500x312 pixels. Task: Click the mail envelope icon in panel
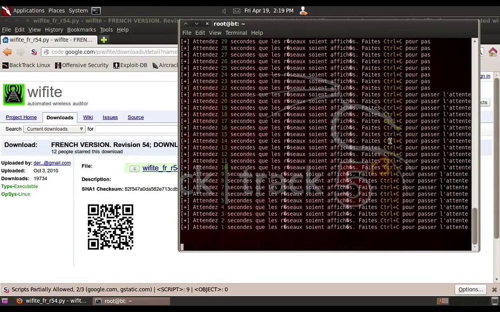[237, 11]
